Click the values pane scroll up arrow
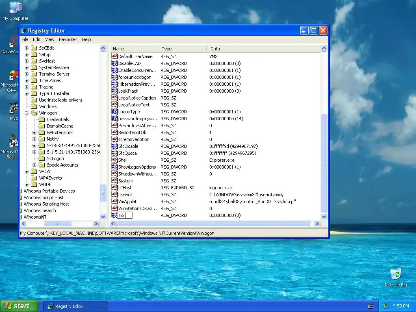The width and height of the screenshot is (416, 312). tap(324, 48)
